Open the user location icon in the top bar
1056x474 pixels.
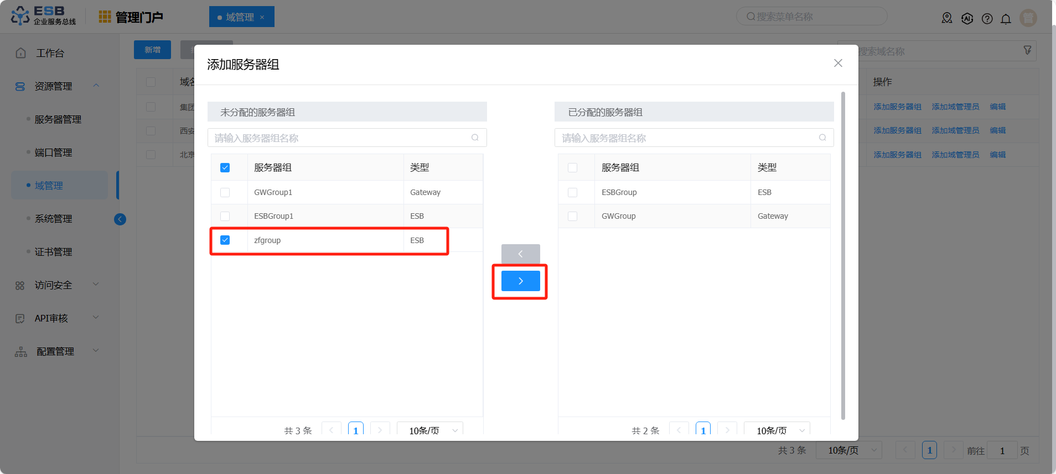coord(947,18)
